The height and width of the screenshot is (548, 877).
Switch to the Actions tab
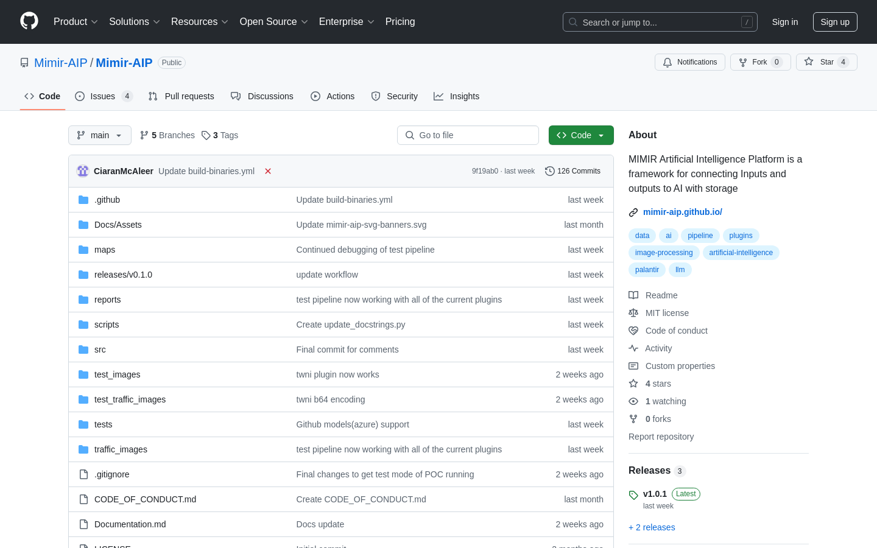(x=333, y=96)
